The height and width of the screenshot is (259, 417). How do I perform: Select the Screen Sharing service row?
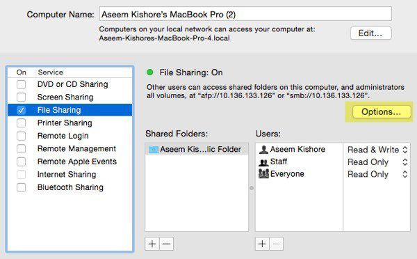point(69,97)
